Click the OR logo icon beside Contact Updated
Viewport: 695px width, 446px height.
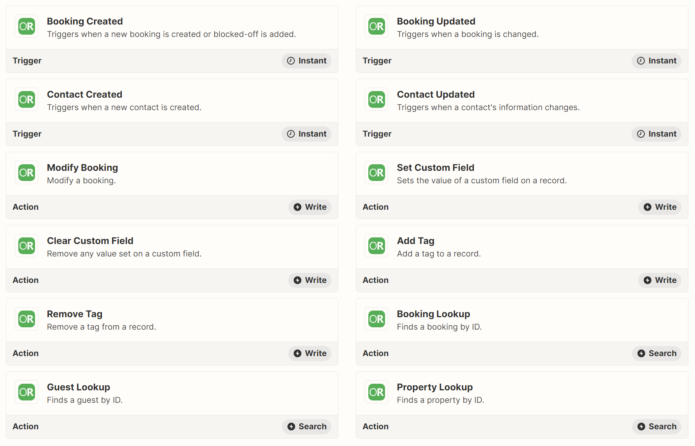(x=376, y=100)
